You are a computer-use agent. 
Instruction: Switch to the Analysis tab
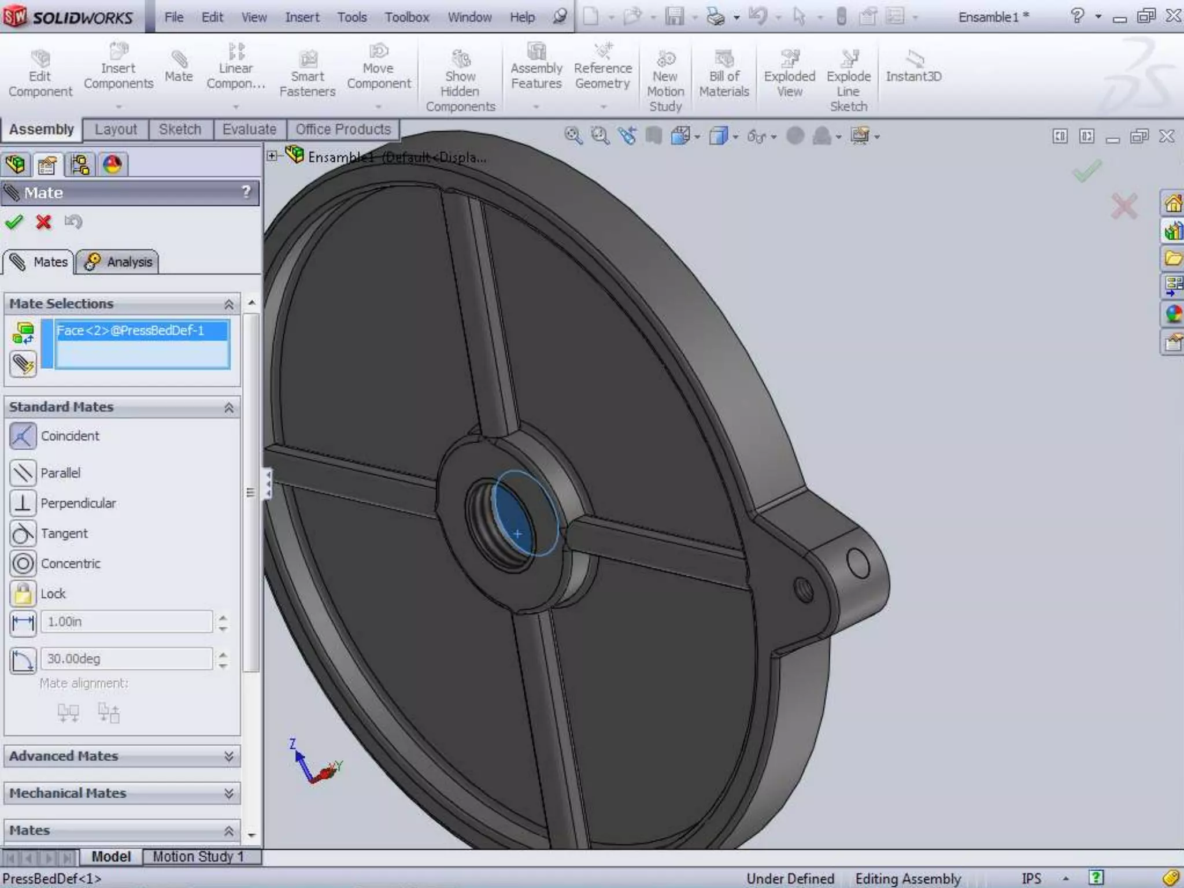118,262
